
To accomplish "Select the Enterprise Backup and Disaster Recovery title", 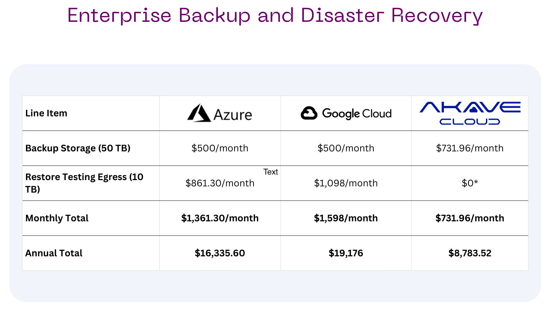I will pos(275,16).
